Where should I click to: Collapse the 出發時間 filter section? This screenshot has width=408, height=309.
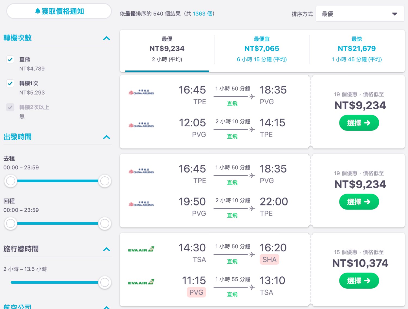(107, 137)
